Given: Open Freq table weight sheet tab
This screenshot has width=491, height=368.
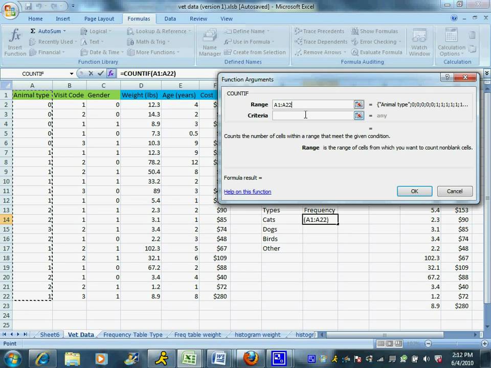Looking at the screenshot, I should pyautogui.click(x=197, y=334).
